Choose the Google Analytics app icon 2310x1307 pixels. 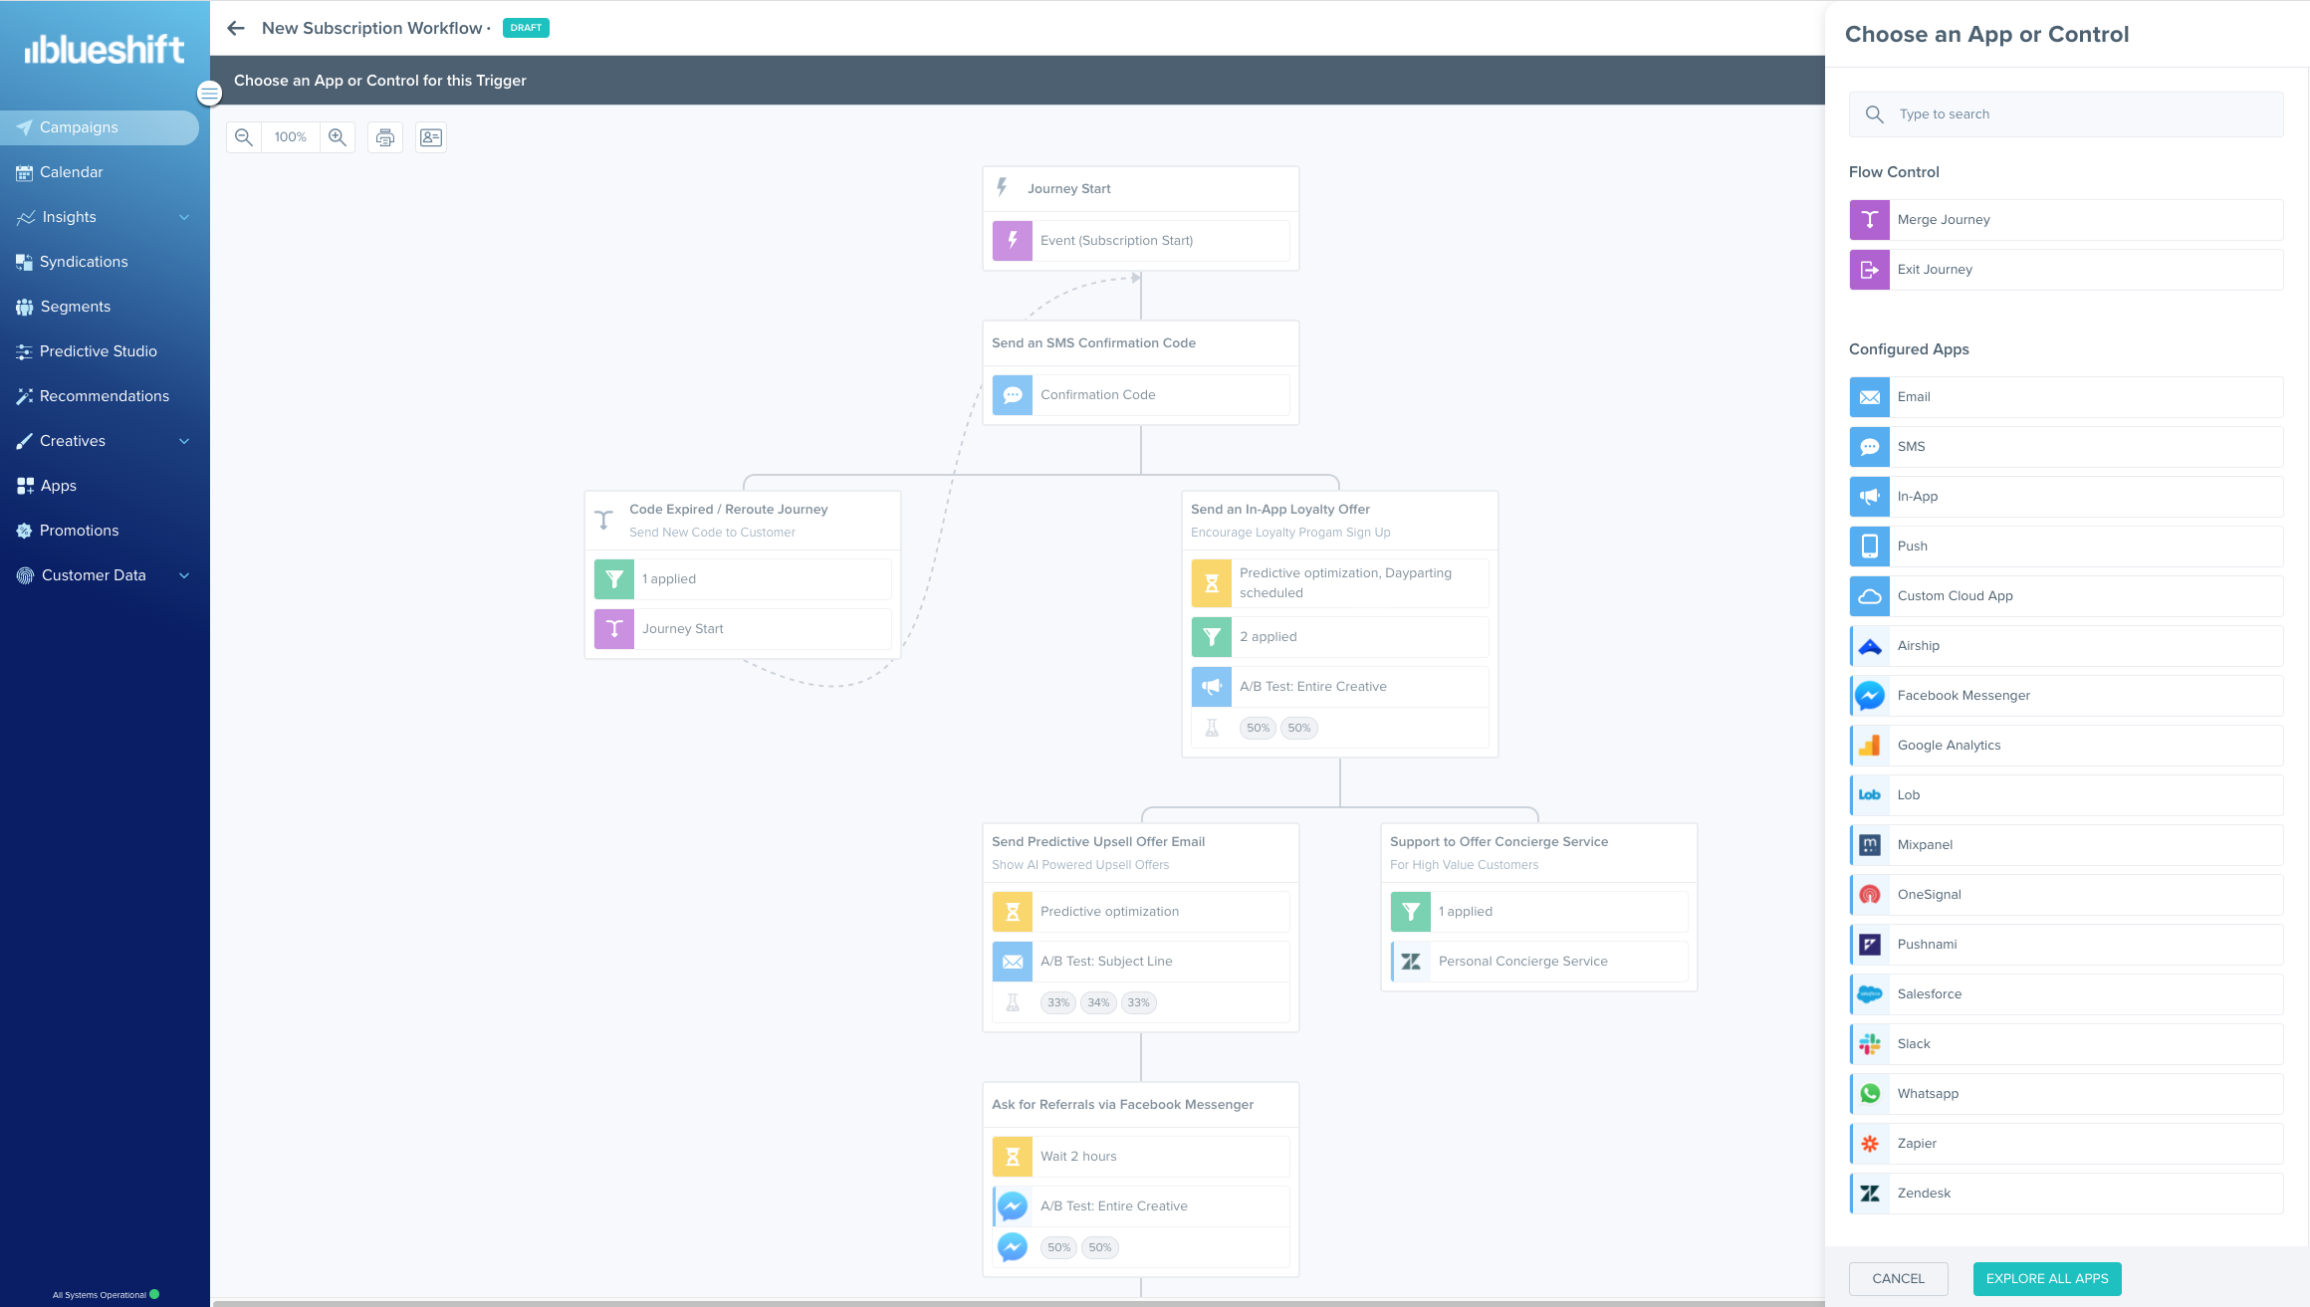[1870, 746]
